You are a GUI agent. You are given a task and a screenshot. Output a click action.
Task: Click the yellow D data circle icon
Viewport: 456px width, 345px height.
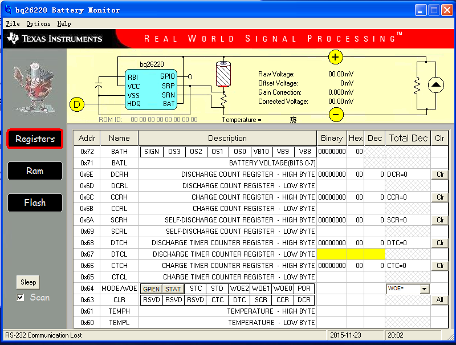(77, 104)
